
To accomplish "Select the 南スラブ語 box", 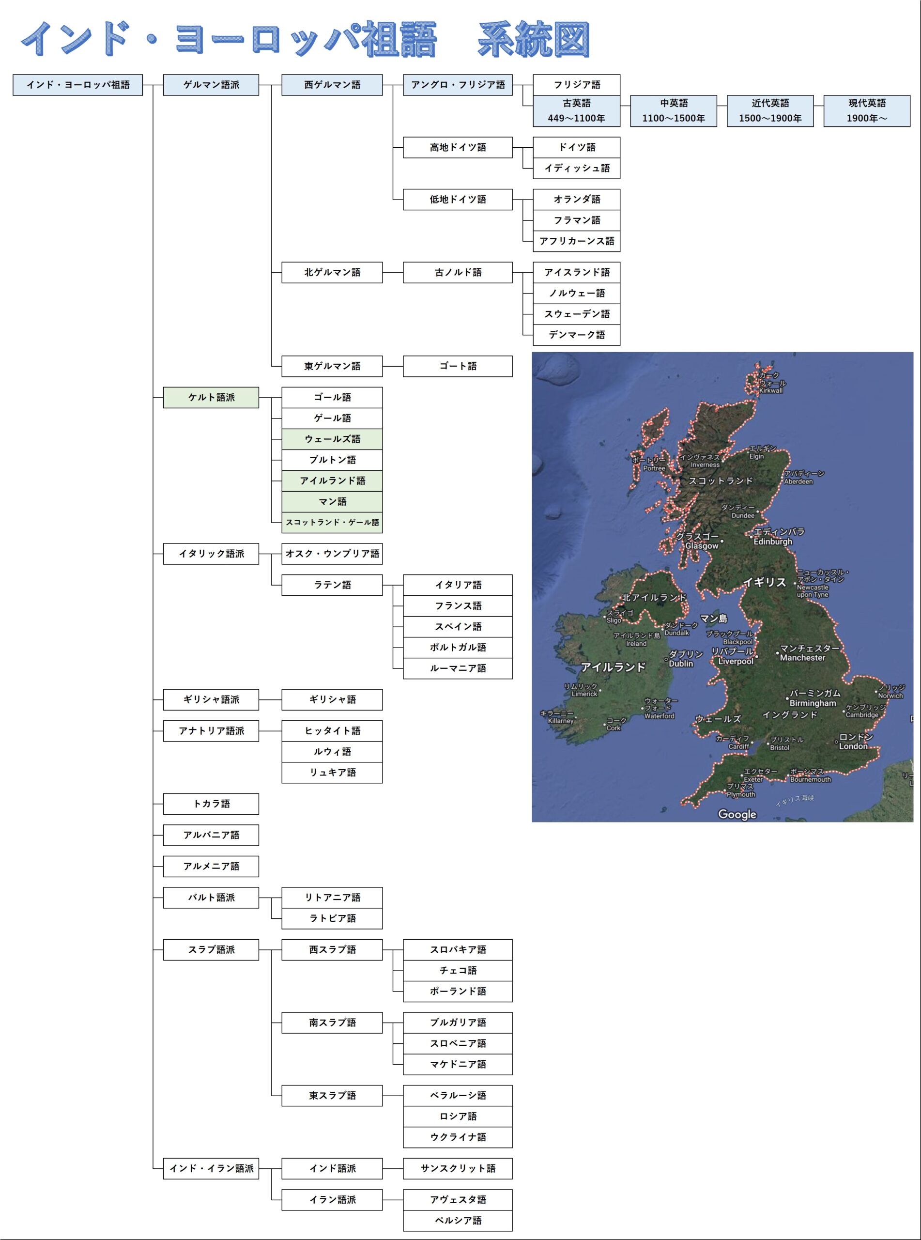I will pyautogui.click(x=332, y=1023).
